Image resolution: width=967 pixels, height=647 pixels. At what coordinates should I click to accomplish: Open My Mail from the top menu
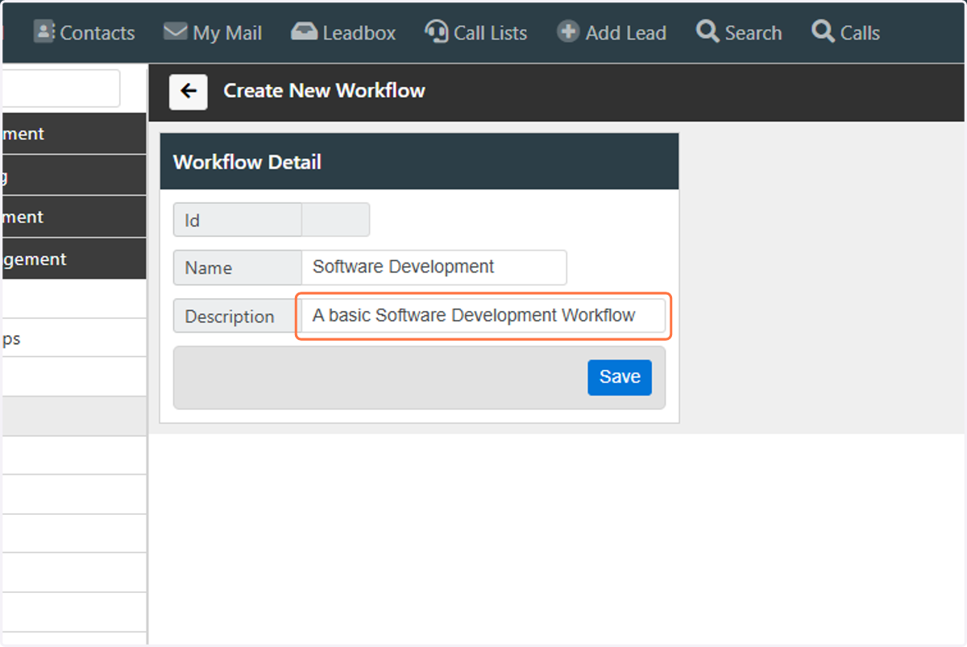213,33
